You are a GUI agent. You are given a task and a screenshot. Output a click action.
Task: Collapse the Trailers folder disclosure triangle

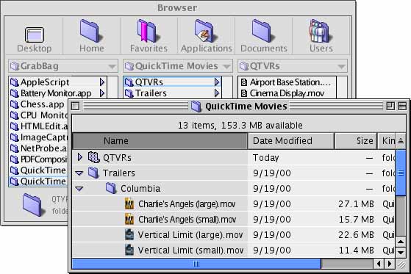pos(79,173)
